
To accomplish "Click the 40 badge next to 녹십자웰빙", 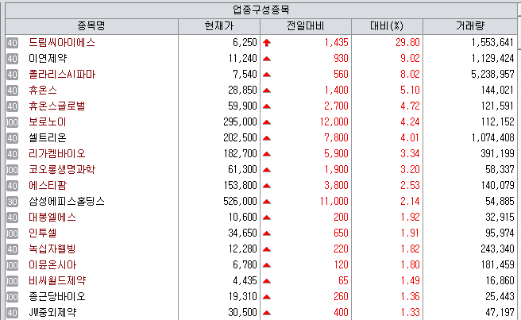I will click(x=12, y=249).
